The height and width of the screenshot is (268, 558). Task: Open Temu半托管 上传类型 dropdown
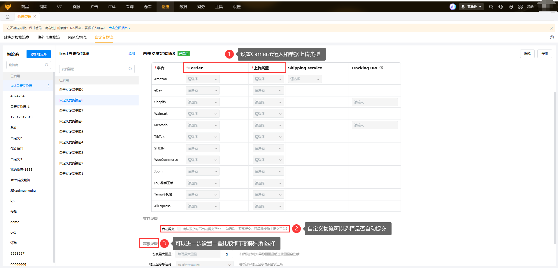[268, 195]
